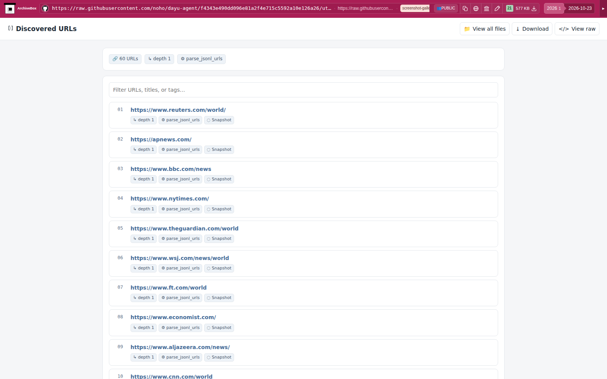
Task: Open the bbc.com/news link
Action: 171,169
